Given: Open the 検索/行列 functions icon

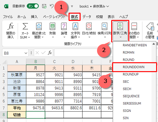Looking at the screenshot, I should click(x=105, y=26).
